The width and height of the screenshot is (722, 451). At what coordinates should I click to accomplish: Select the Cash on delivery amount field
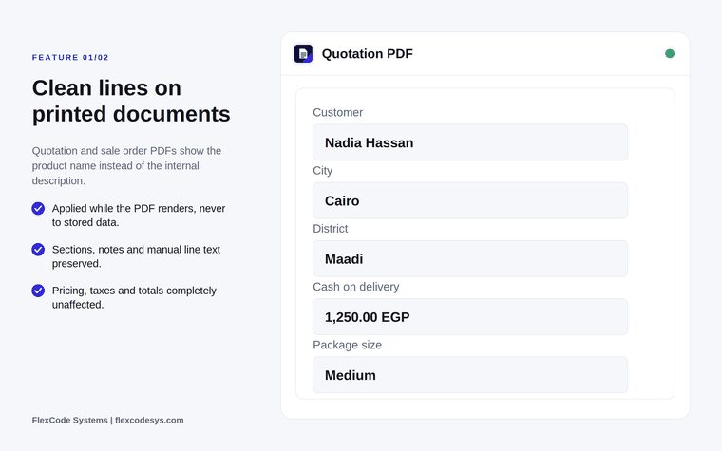pyautogui.click(x=470, y=316)
